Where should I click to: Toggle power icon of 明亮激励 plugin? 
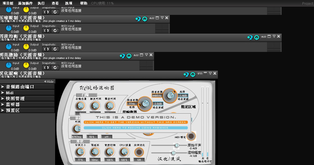129,56
